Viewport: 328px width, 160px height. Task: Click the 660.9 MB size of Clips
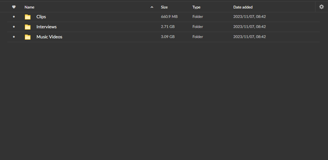point(169,17)
